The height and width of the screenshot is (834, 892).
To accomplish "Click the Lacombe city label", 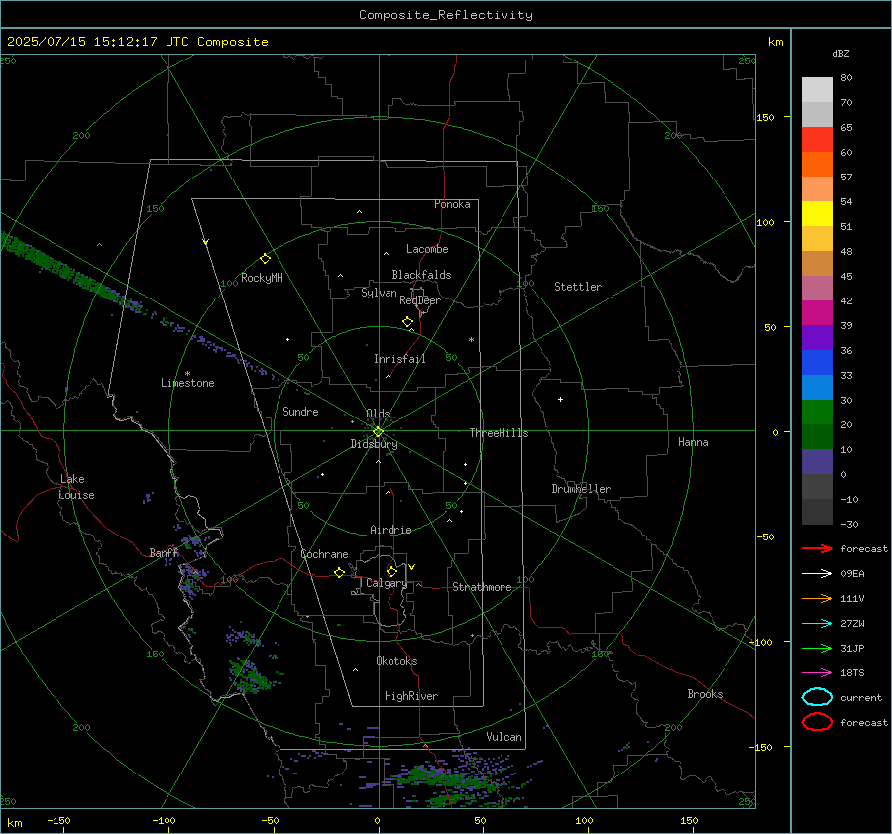I will click(427, 249).
